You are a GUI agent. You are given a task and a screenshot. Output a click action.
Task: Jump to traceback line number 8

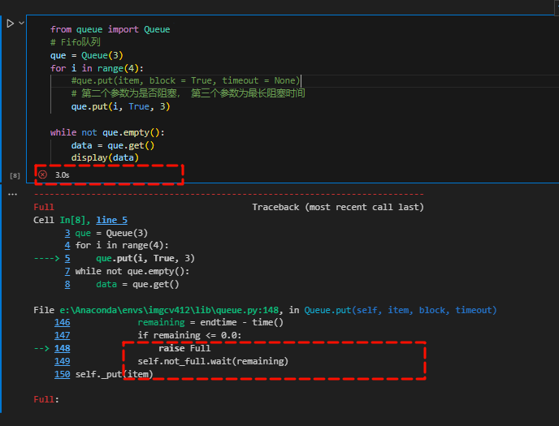(x=67, y=284)
